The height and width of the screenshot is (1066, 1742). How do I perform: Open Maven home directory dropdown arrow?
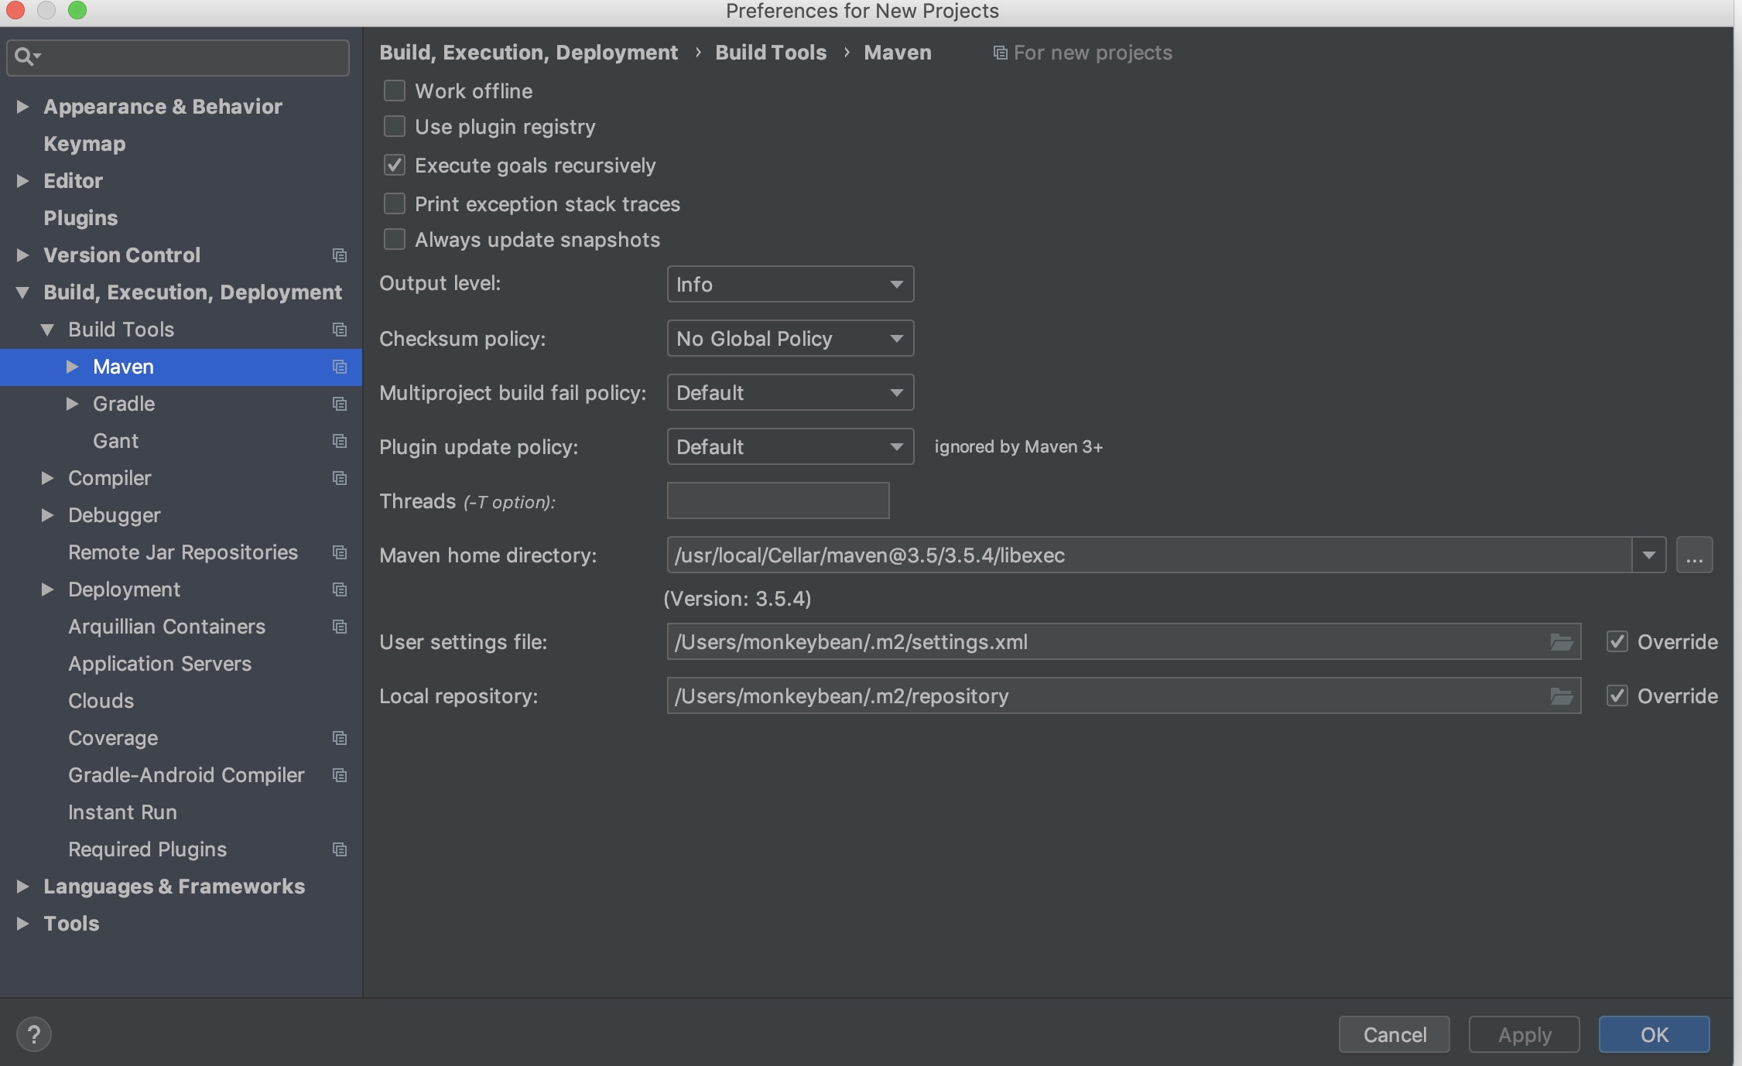coord(1649,555)
